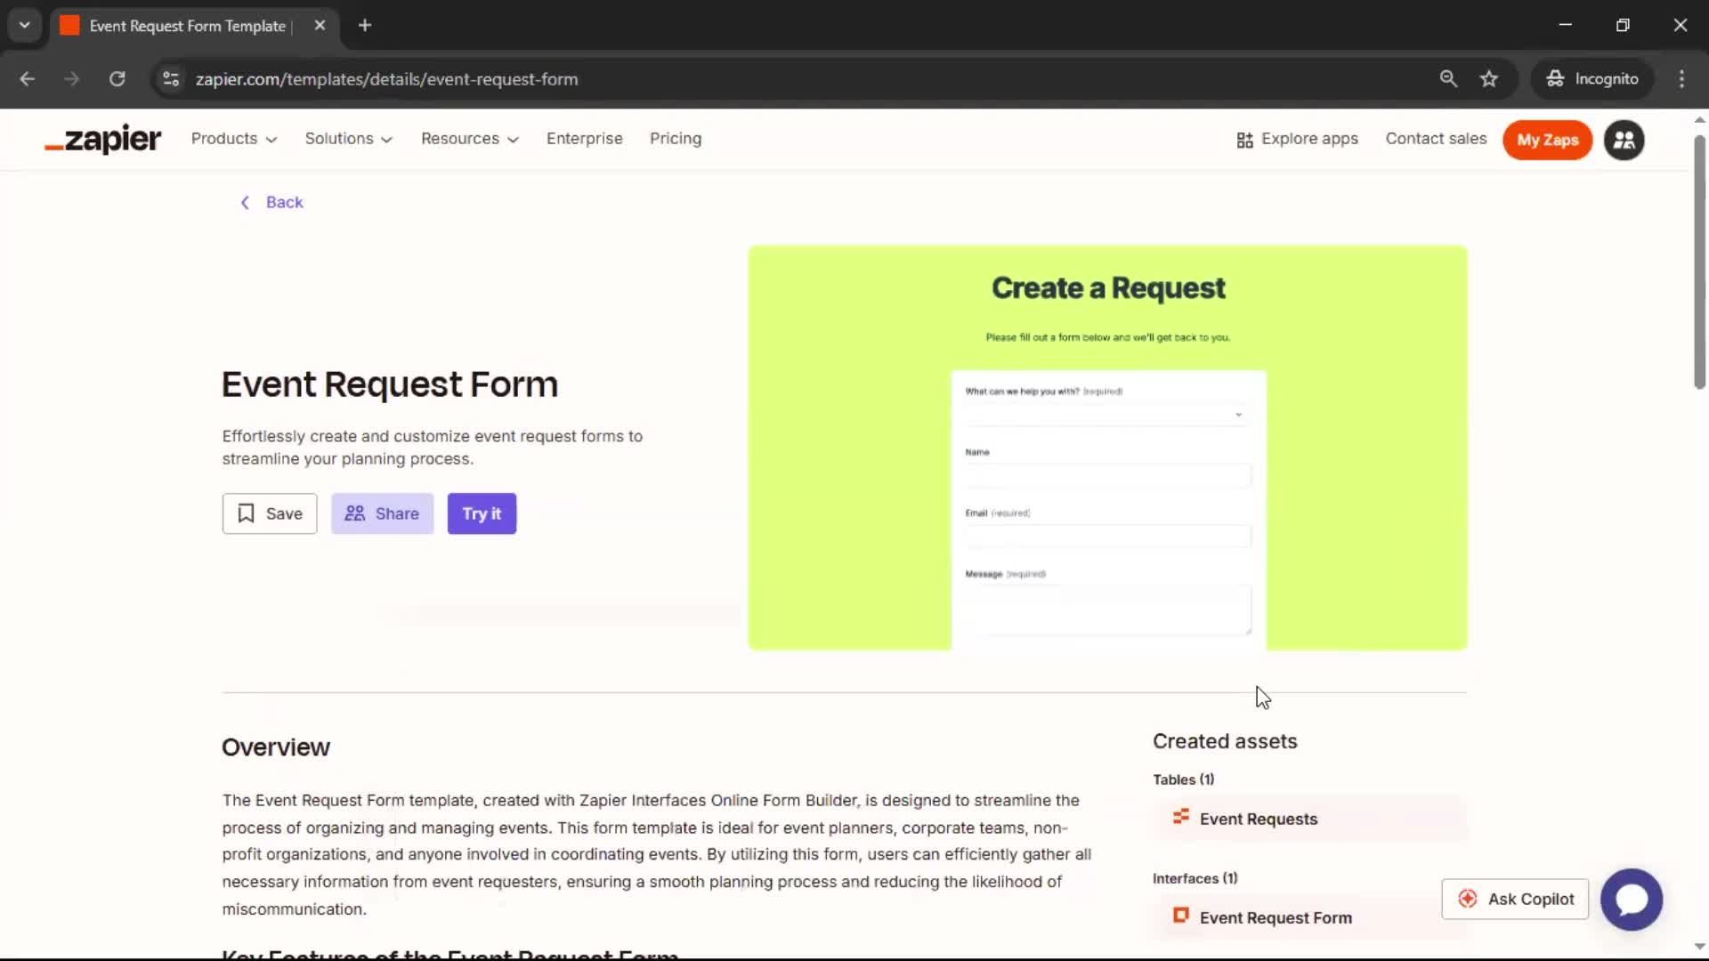1709x961 pixels.
Task: Click the page vertical scrollbar thumb
Action: click(1699, 262)
